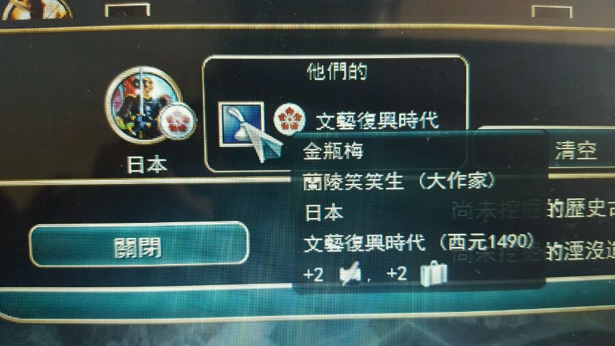Click the 的歷史 text at right edge

pyautogui.click(x=581, y=209)
